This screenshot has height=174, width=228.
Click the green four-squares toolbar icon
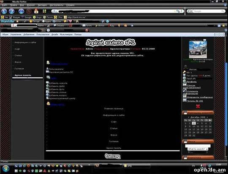[44, 11]
